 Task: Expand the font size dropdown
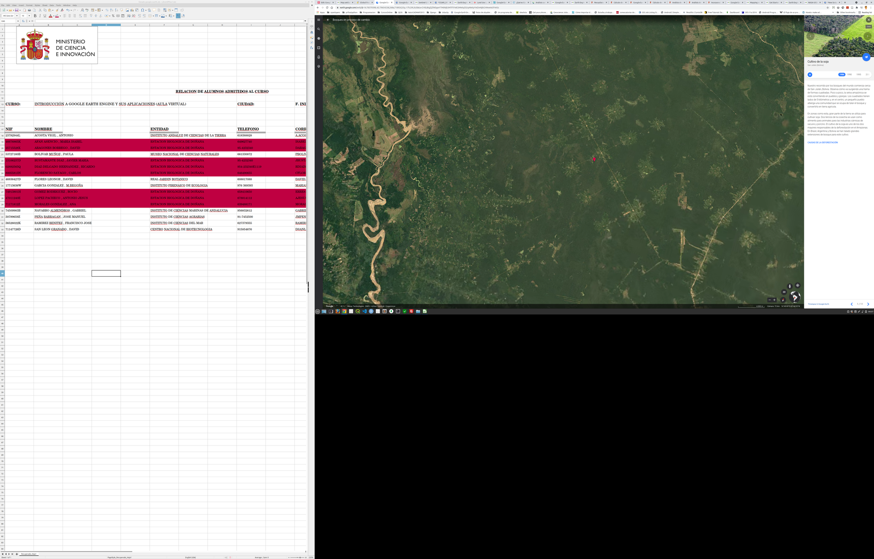[29, 16]
